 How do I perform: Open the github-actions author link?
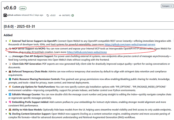[14, 15]
